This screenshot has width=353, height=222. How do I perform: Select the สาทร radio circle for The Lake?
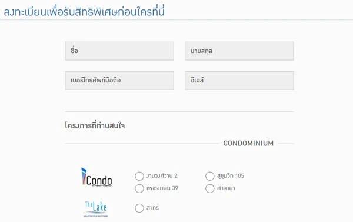[x=139, y=208]
